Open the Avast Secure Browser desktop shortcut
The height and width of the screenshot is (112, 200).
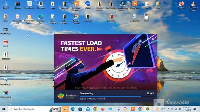click(x=29, y=19)
